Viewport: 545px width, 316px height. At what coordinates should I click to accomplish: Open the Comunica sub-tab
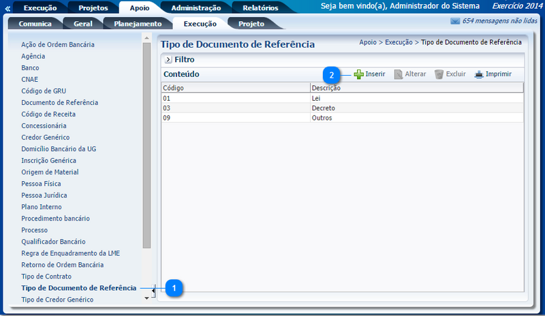point(35,24)
